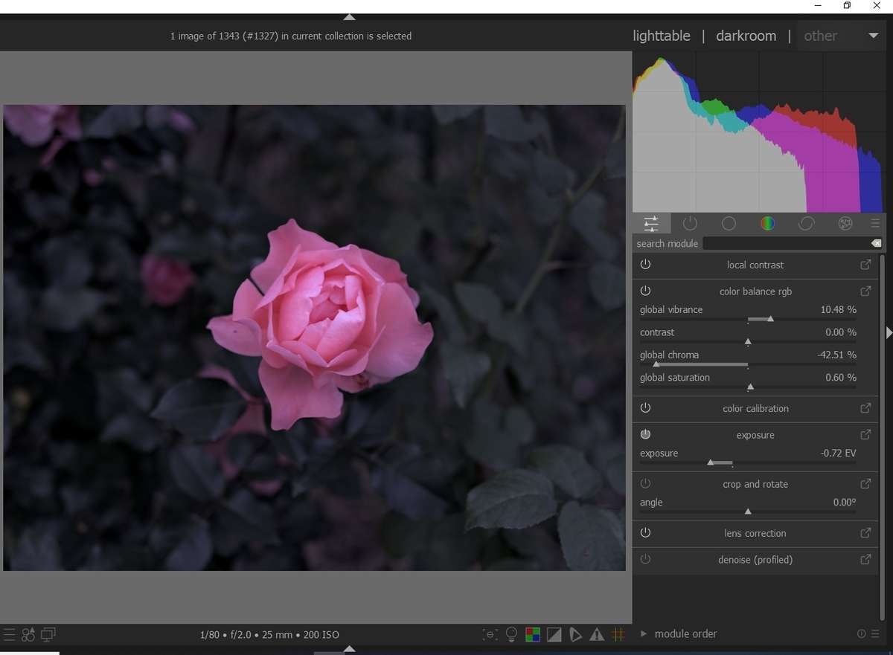This screenshot has width=893, height=655.
Task: Collapse bottom panel arrow
Action: click(x=349, y=649)
